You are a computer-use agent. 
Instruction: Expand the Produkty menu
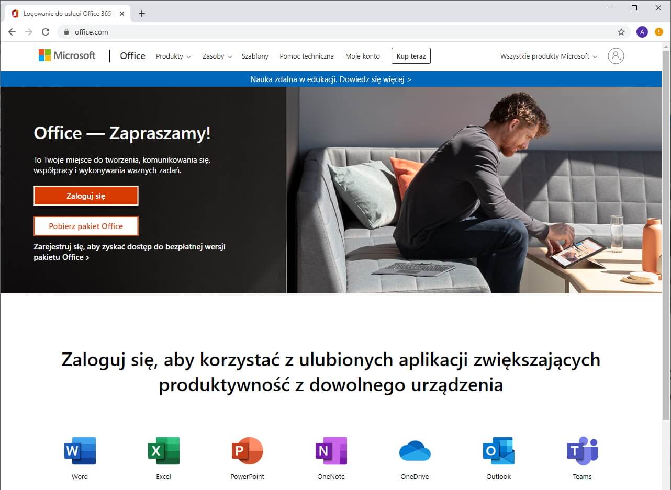(173, 56)
